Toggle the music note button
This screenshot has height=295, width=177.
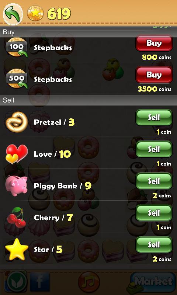(88, 282)
